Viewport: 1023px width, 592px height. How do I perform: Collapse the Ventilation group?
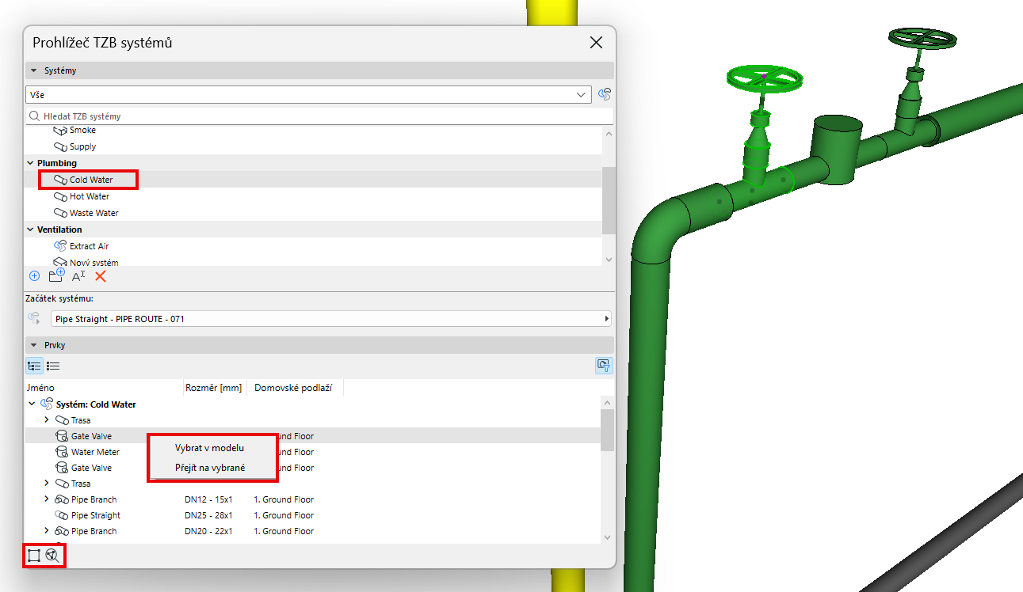(30, 230)
